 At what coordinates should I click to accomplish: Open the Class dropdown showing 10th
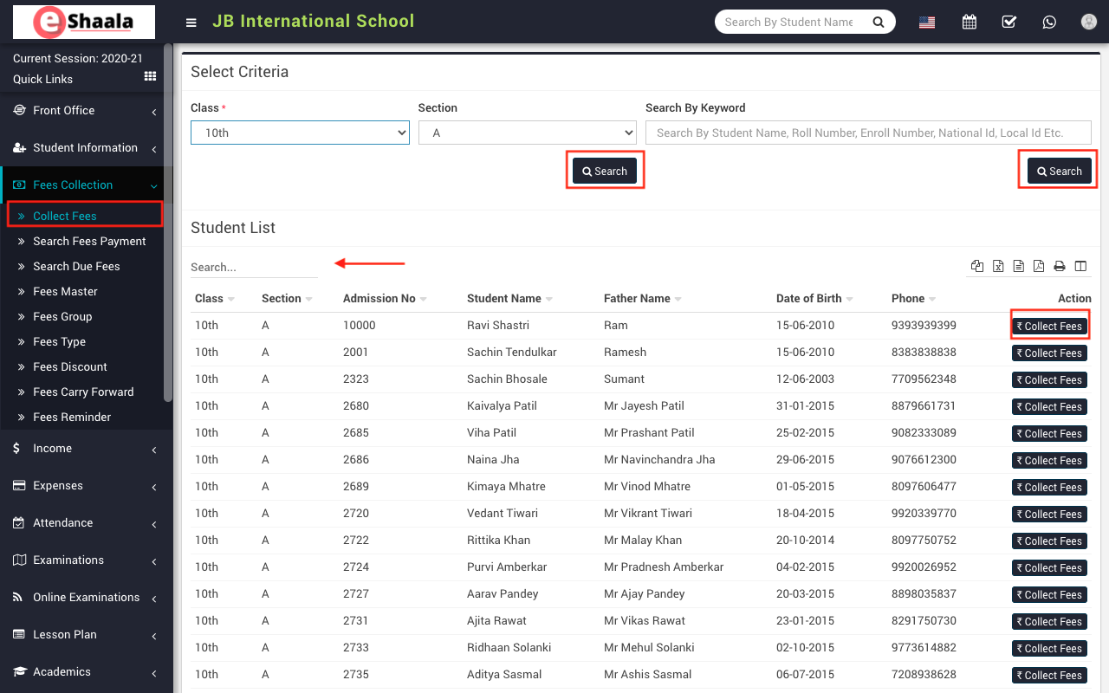tap(300, 133)
